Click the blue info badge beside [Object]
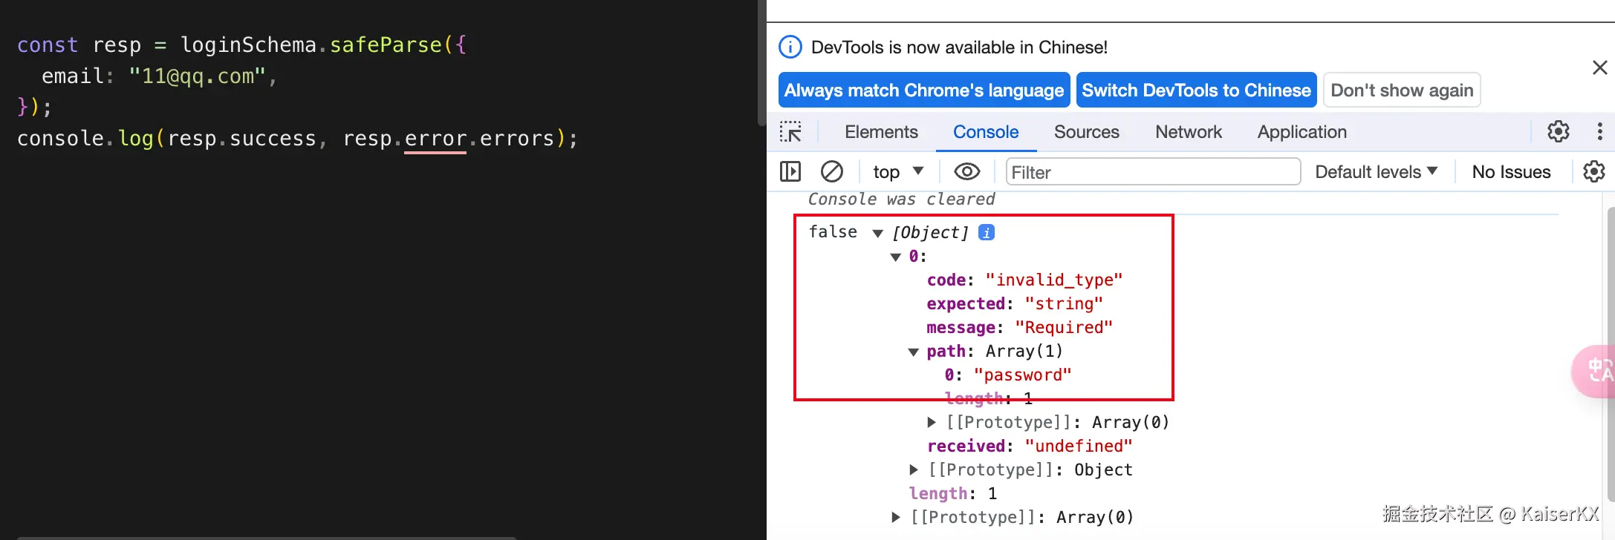This screenshot has height=540, width=1615. coord(986,232)
